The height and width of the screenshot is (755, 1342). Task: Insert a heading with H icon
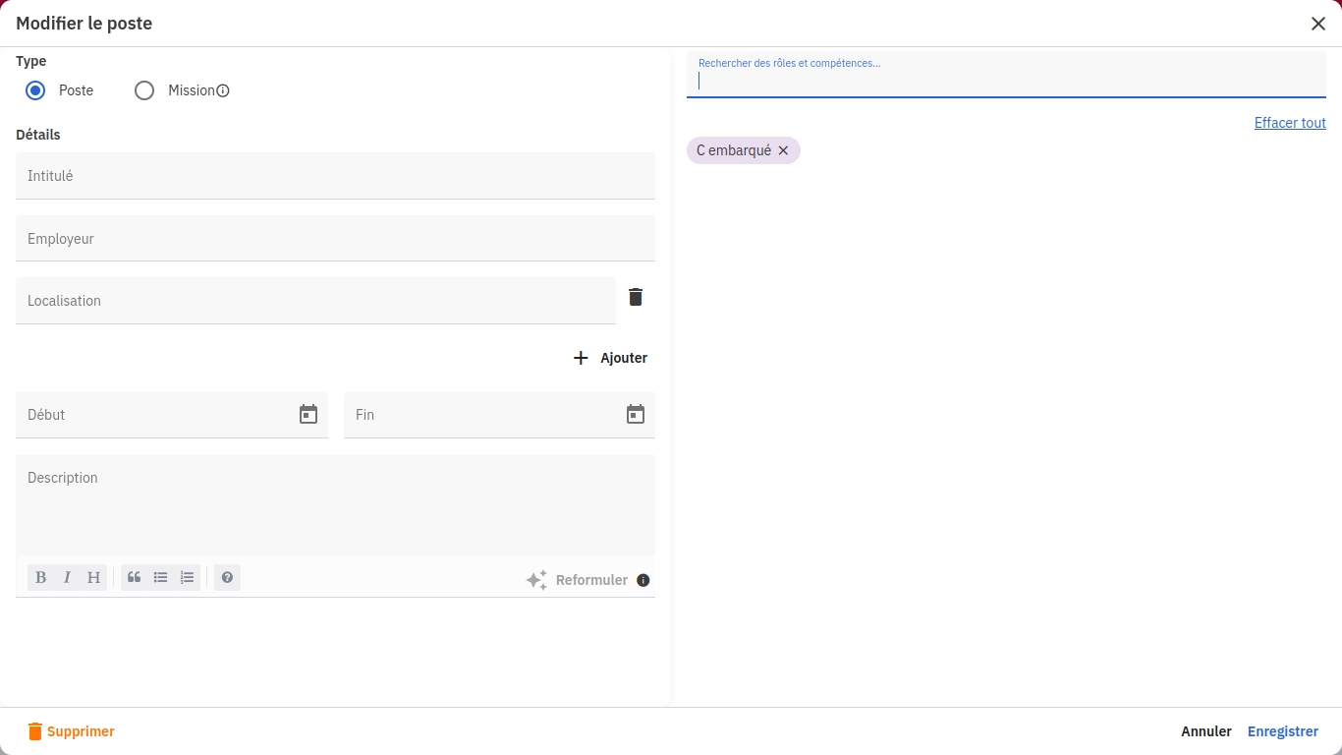click(93, 578)
